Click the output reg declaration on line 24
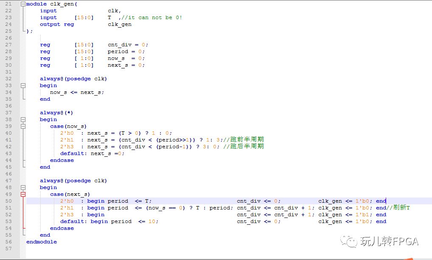This screenshot has height=260, width=432. point(86,25)
